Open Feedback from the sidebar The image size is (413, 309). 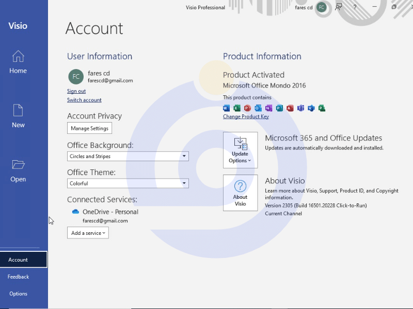tap(18, 277)
